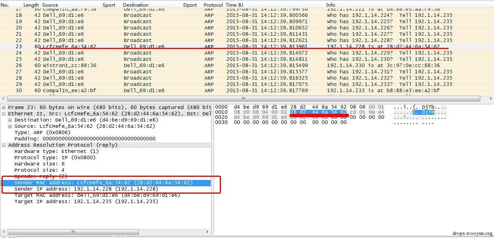494x238 pixels.
Task: Select the Target IP address 192.1.14.235 line
Action: (86, 202)
